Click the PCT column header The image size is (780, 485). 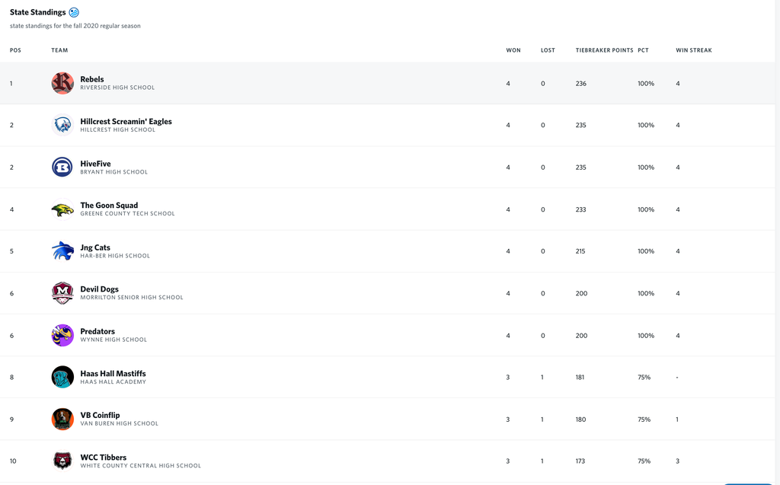tap(643, 50)
